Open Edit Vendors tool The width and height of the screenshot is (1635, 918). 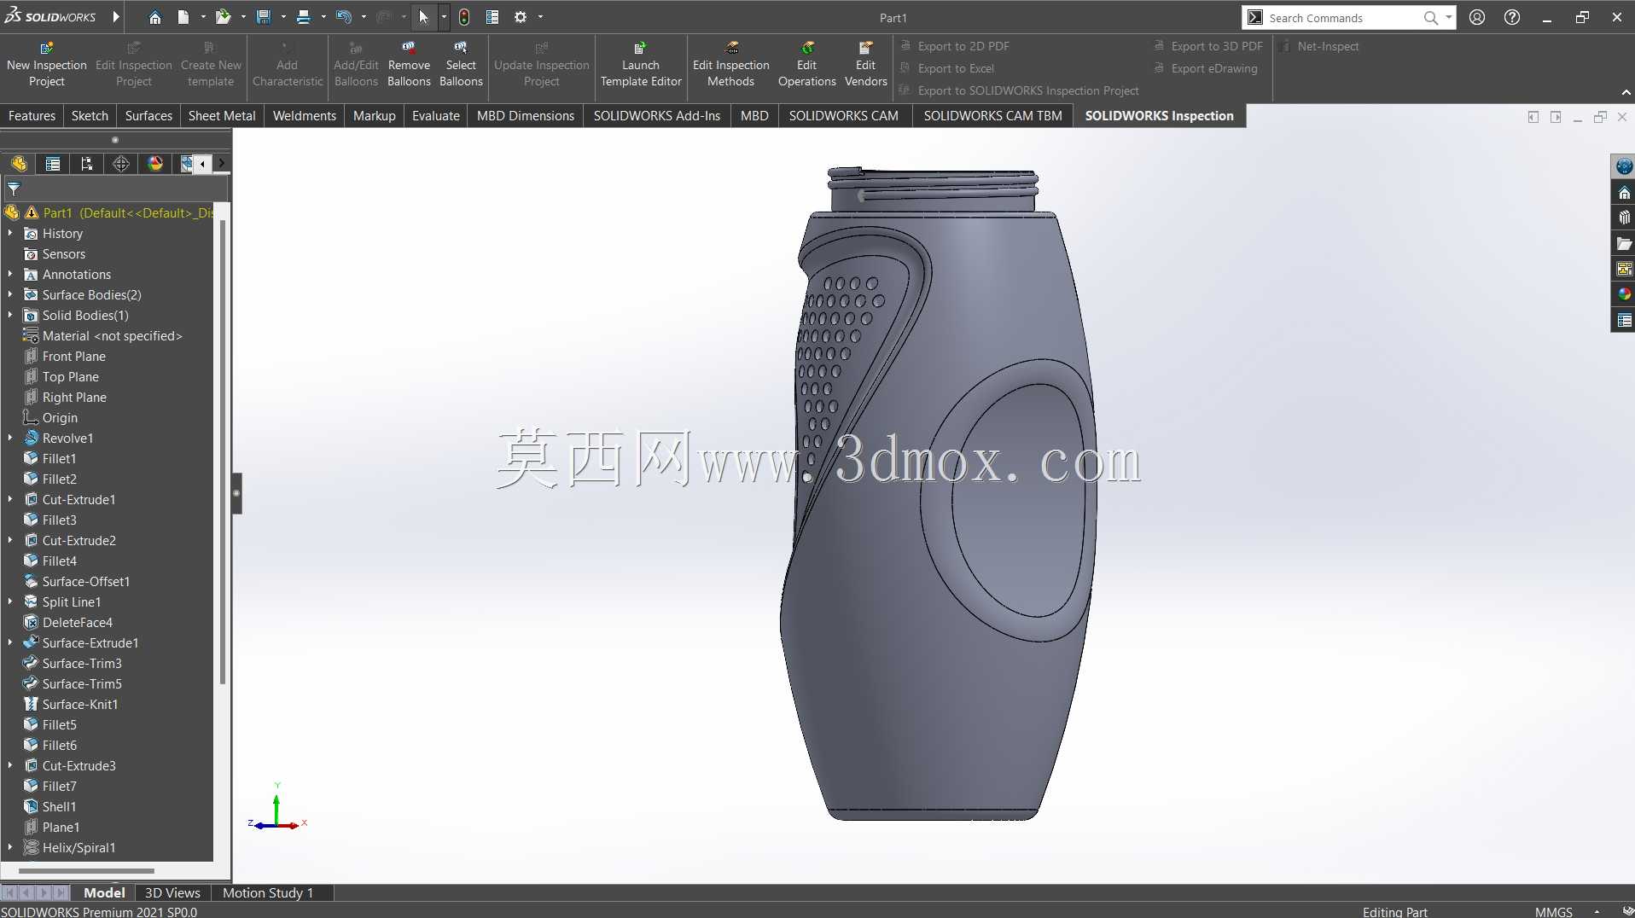pyautogui.click(x=865, y=64)
